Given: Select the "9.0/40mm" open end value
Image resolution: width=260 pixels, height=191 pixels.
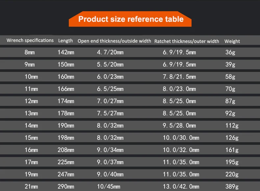Looking at the screenshot, I should tap(110, 175).
